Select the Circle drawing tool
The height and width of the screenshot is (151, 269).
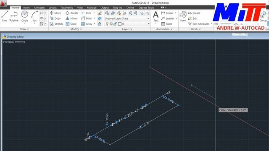[x=25, y=16]
